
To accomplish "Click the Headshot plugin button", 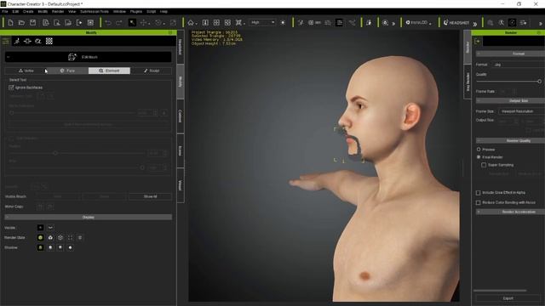I will [456, 23].
